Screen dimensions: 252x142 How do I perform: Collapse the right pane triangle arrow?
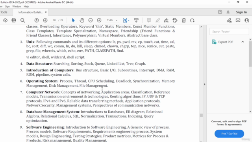tap(205, 84)
